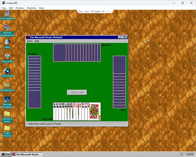
Task: Select the 4 of clubs card
Action: tap(54, 111)
